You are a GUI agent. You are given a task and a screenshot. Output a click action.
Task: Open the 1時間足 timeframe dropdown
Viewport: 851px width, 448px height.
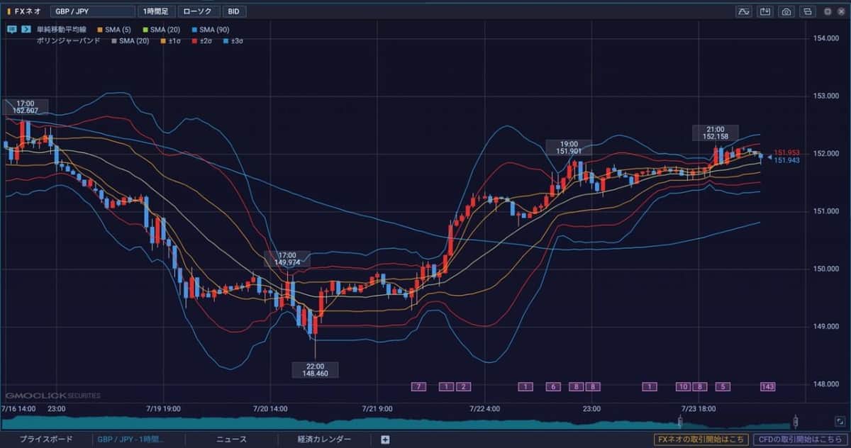[155, 11]
